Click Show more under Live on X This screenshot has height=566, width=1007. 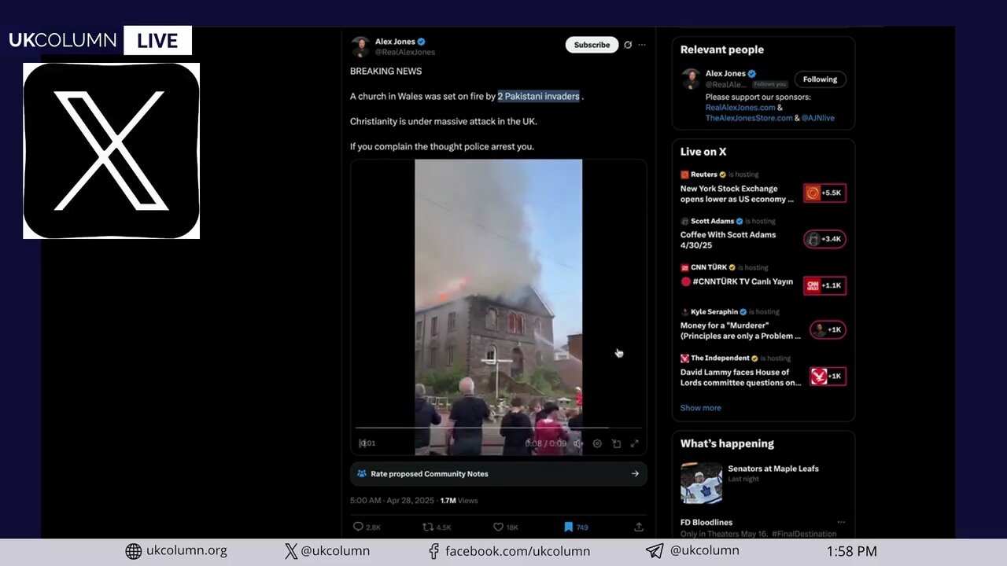coord(700,408)
